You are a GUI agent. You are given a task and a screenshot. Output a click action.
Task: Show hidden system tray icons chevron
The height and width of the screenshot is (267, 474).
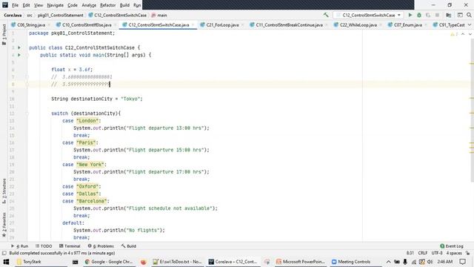[x=388, y=262]
